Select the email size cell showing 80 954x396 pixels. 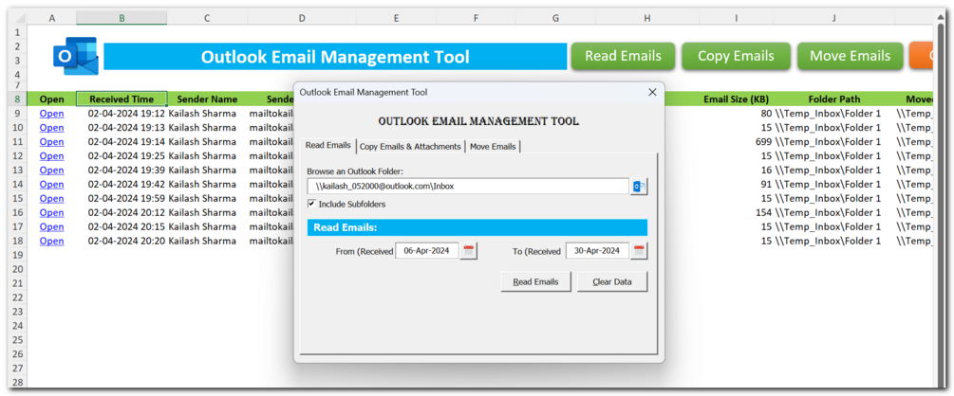point(737,114)
